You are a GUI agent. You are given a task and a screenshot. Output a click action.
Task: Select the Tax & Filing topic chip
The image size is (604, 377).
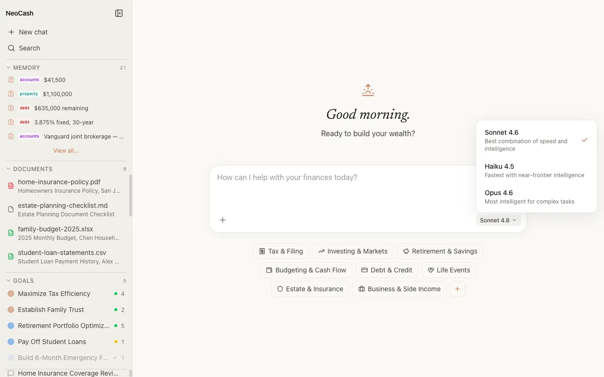tap(281, 251)
